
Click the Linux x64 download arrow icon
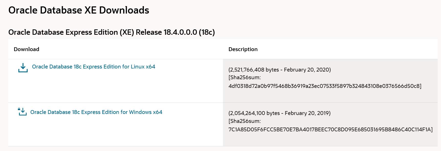pos(23,68)
